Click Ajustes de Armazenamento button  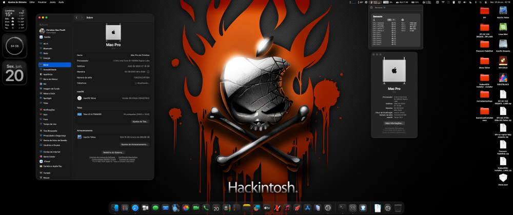[x=135, y=144]
